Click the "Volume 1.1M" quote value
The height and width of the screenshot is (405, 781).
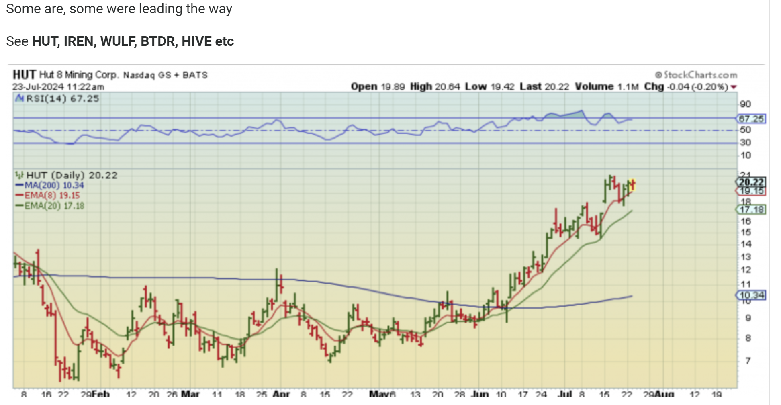[x=607, y=87]
